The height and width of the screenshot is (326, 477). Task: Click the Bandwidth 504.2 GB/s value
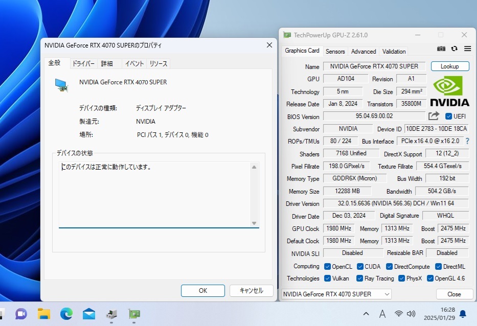(x=442, y=191)
